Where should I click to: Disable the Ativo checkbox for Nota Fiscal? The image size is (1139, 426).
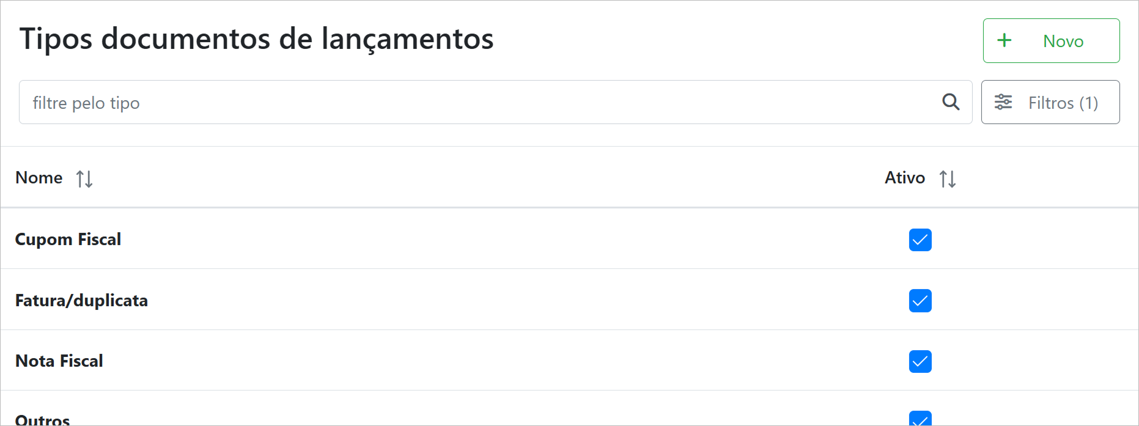click(x=920, y=361)
